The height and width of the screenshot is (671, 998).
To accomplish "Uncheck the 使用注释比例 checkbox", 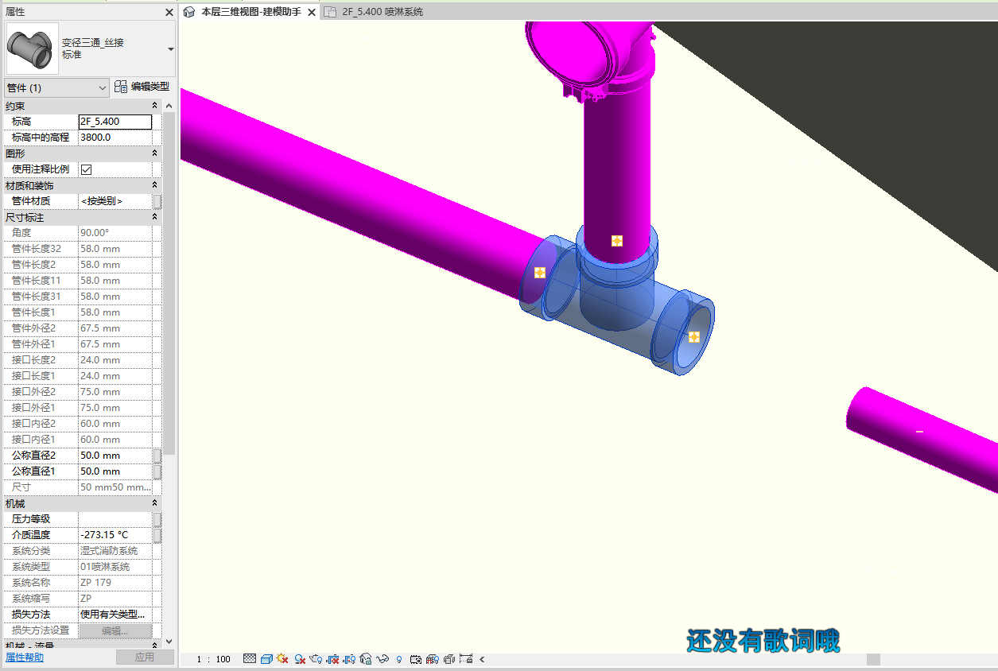I will click(x=87, y=169).
